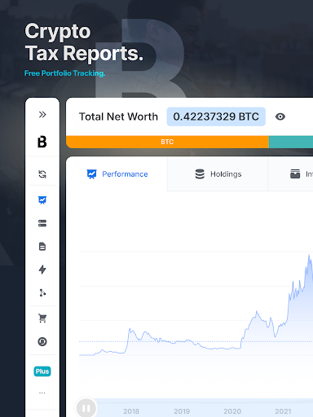Switch to the Holdings tab
The height and width of the screenshot is (417, 313).
click(x=218, y=174)
